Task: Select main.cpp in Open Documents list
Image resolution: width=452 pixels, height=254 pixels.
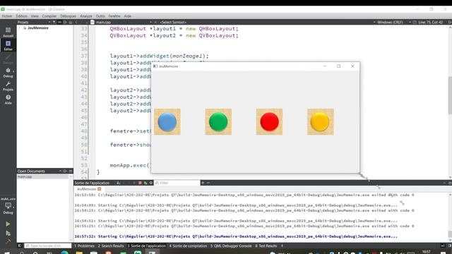Action: click(43, 176)
